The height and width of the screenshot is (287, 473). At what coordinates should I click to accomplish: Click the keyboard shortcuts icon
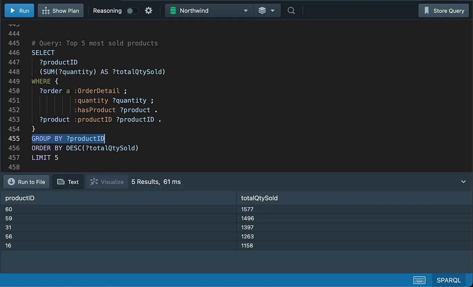pyautogui.click(x=419, y=280)
